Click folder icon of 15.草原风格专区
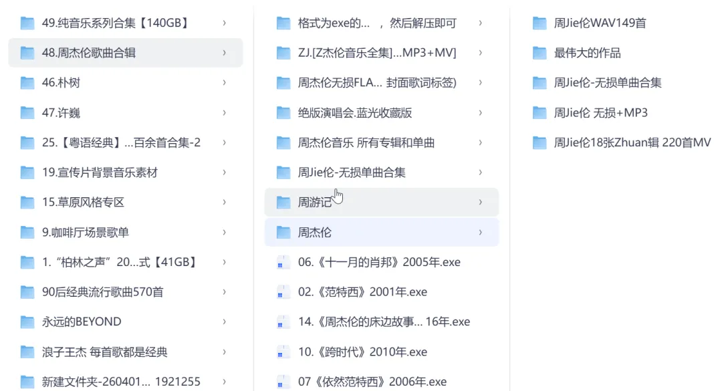This screenshot has width=722, height=391. 27,202
